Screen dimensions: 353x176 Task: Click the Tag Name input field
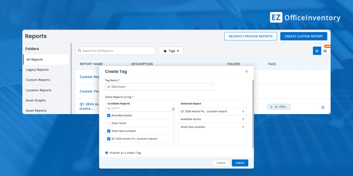pyautogui.click(x=159, y=87)
